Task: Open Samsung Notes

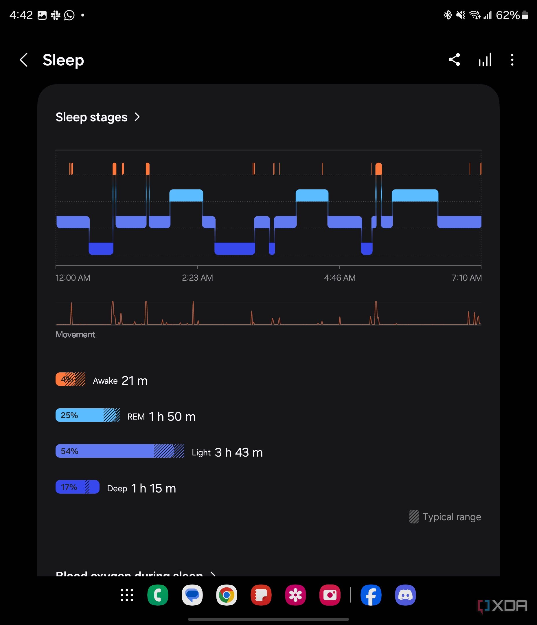Action: tap(262, 595)
